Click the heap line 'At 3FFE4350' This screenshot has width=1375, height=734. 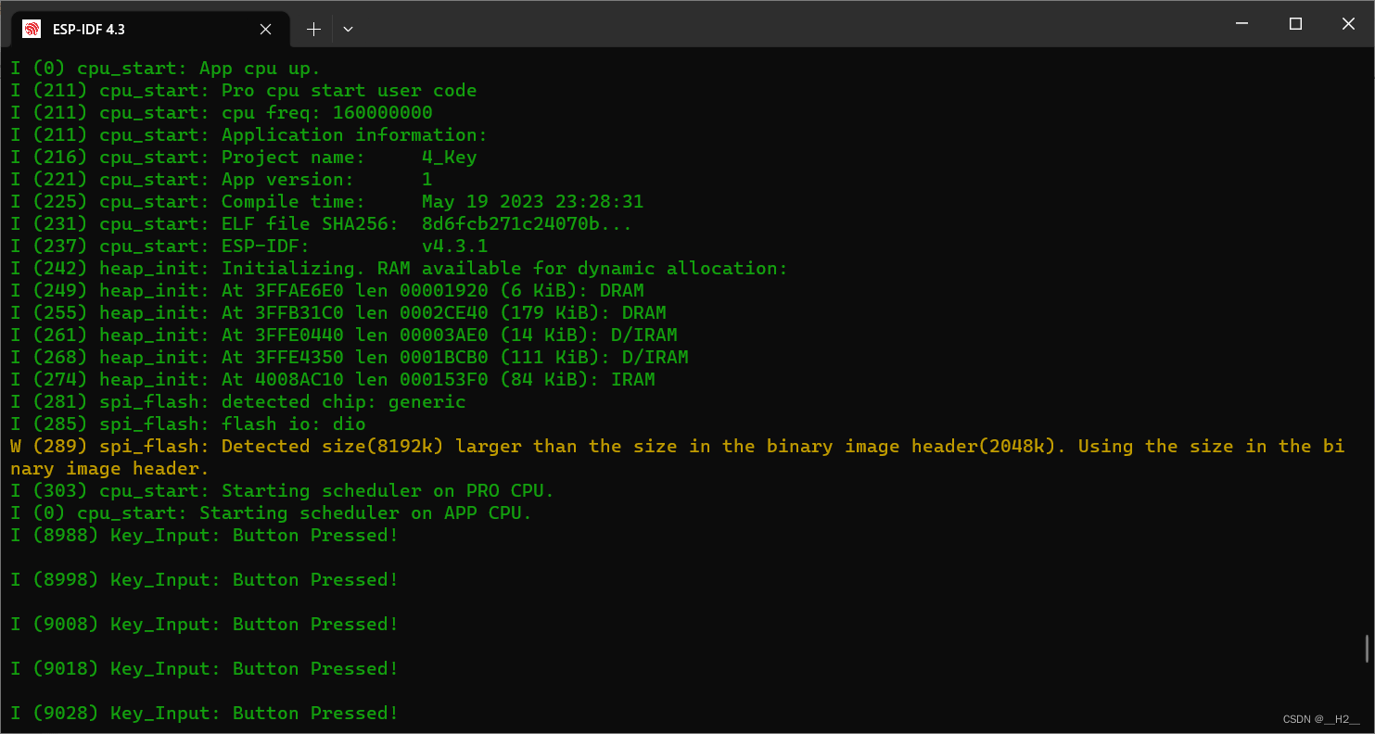349,357
